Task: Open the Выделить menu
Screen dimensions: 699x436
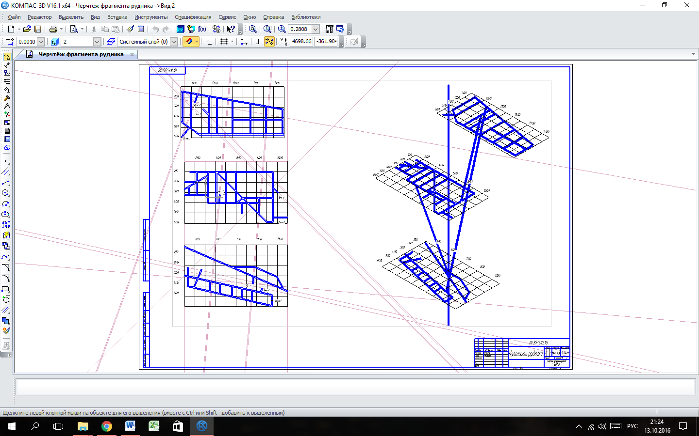Action: (71, 17)
